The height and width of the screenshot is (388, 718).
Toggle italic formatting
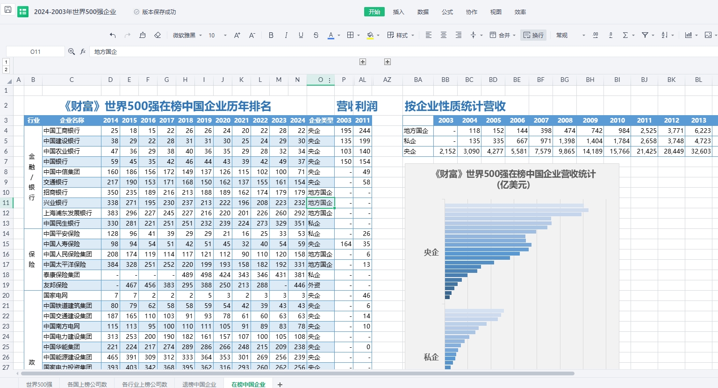(286, 35)
